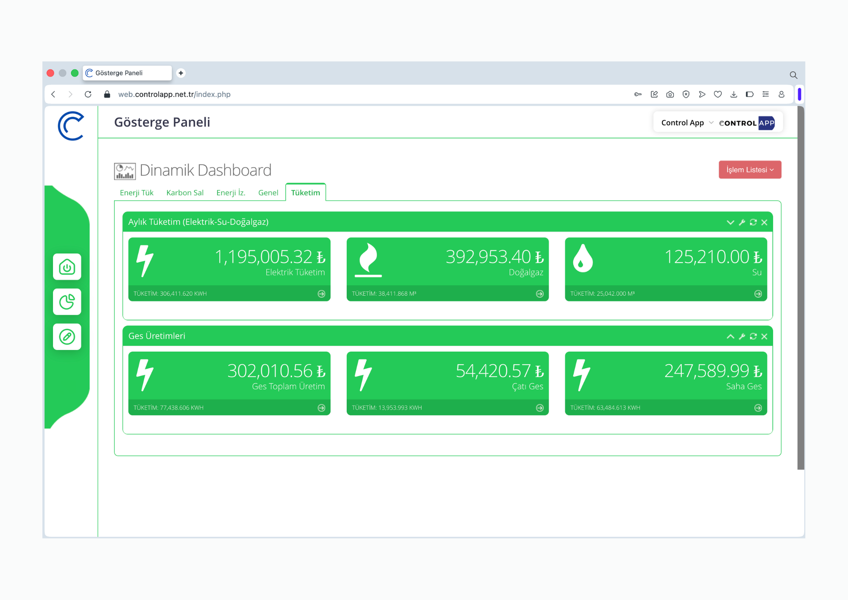
Task: Refresh the Ges Üretimleri panel
Action: point(753,336)
